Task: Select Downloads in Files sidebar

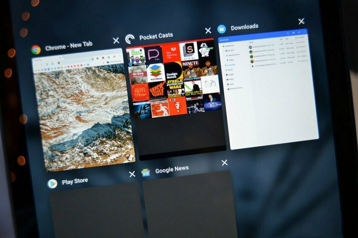Action: [x=230, y=65]
